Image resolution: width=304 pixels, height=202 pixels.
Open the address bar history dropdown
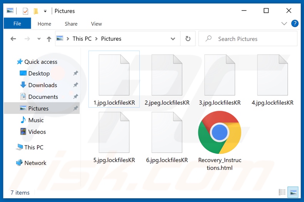(x=173, y=39)
